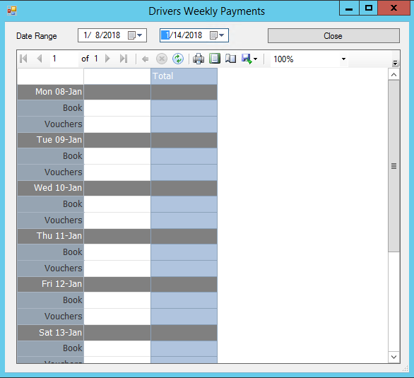Viewport: 414px width, 378px height.
Task: Switch to print layout view
Action: (215, 59)
